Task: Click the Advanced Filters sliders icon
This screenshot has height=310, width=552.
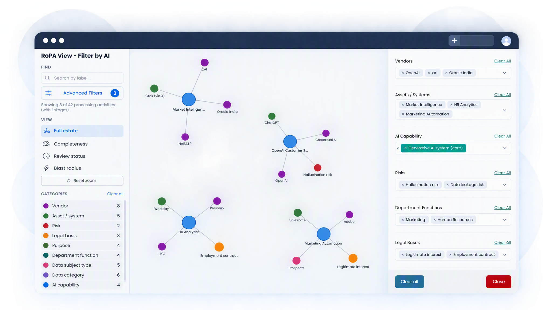Action: point(49,93)
